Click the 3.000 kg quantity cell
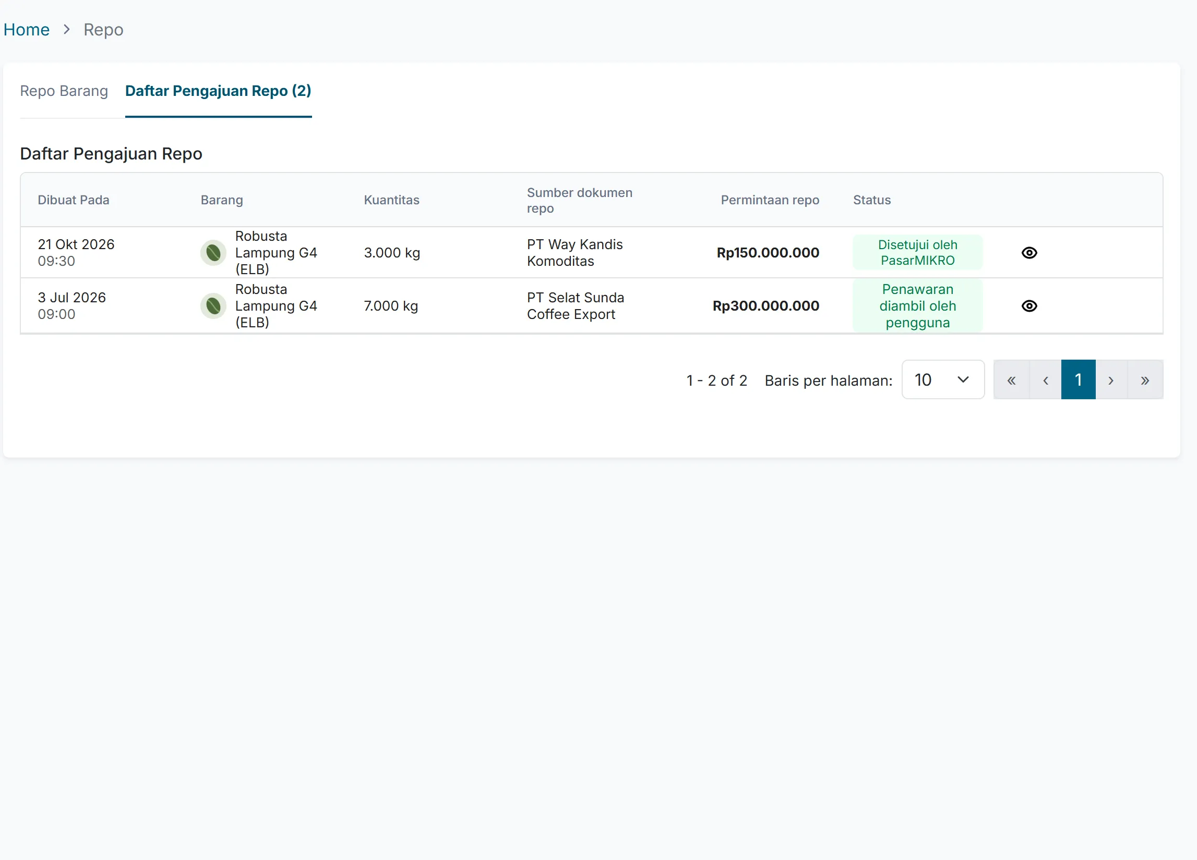The image size is (1197, 860). [x=392, y=253]
